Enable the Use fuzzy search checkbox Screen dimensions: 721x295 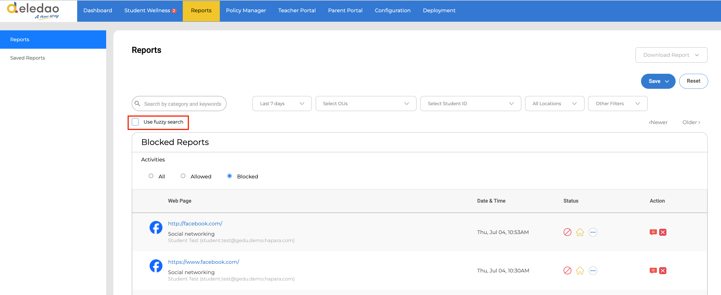pos(135,122)
